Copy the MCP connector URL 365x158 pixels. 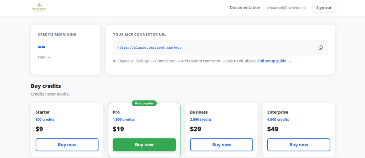click(x=320, y=48)
